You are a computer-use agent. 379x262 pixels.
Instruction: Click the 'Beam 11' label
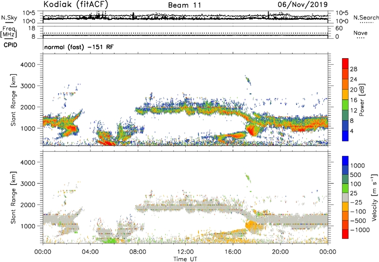click(185, 5)
